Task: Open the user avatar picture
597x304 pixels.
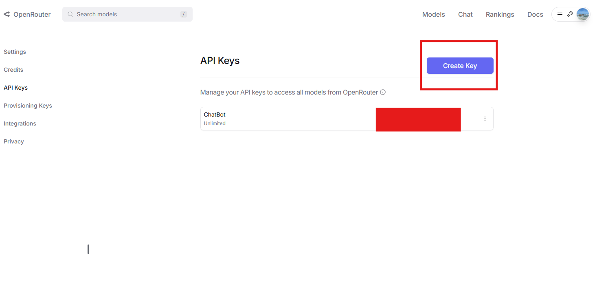Action: click(x=583, y=14)
